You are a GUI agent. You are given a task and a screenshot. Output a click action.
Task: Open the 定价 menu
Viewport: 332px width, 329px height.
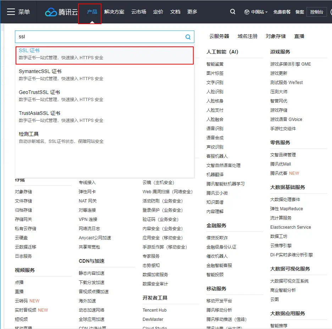click(158, 12)
